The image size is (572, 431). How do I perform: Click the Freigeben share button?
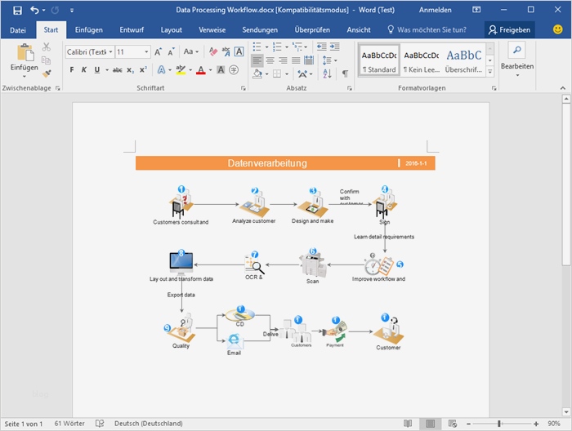[508, 29]
